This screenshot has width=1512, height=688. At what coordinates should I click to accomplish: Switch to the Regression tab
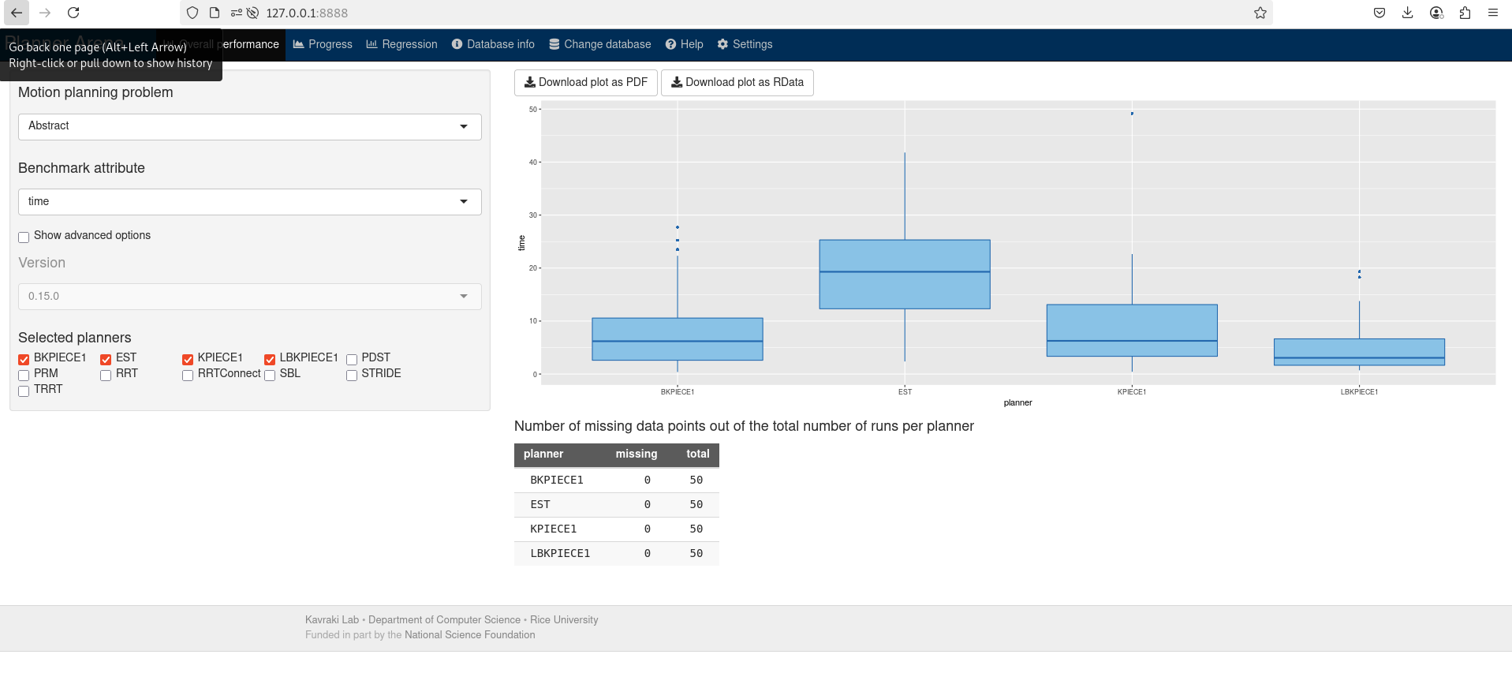point(401,44)
